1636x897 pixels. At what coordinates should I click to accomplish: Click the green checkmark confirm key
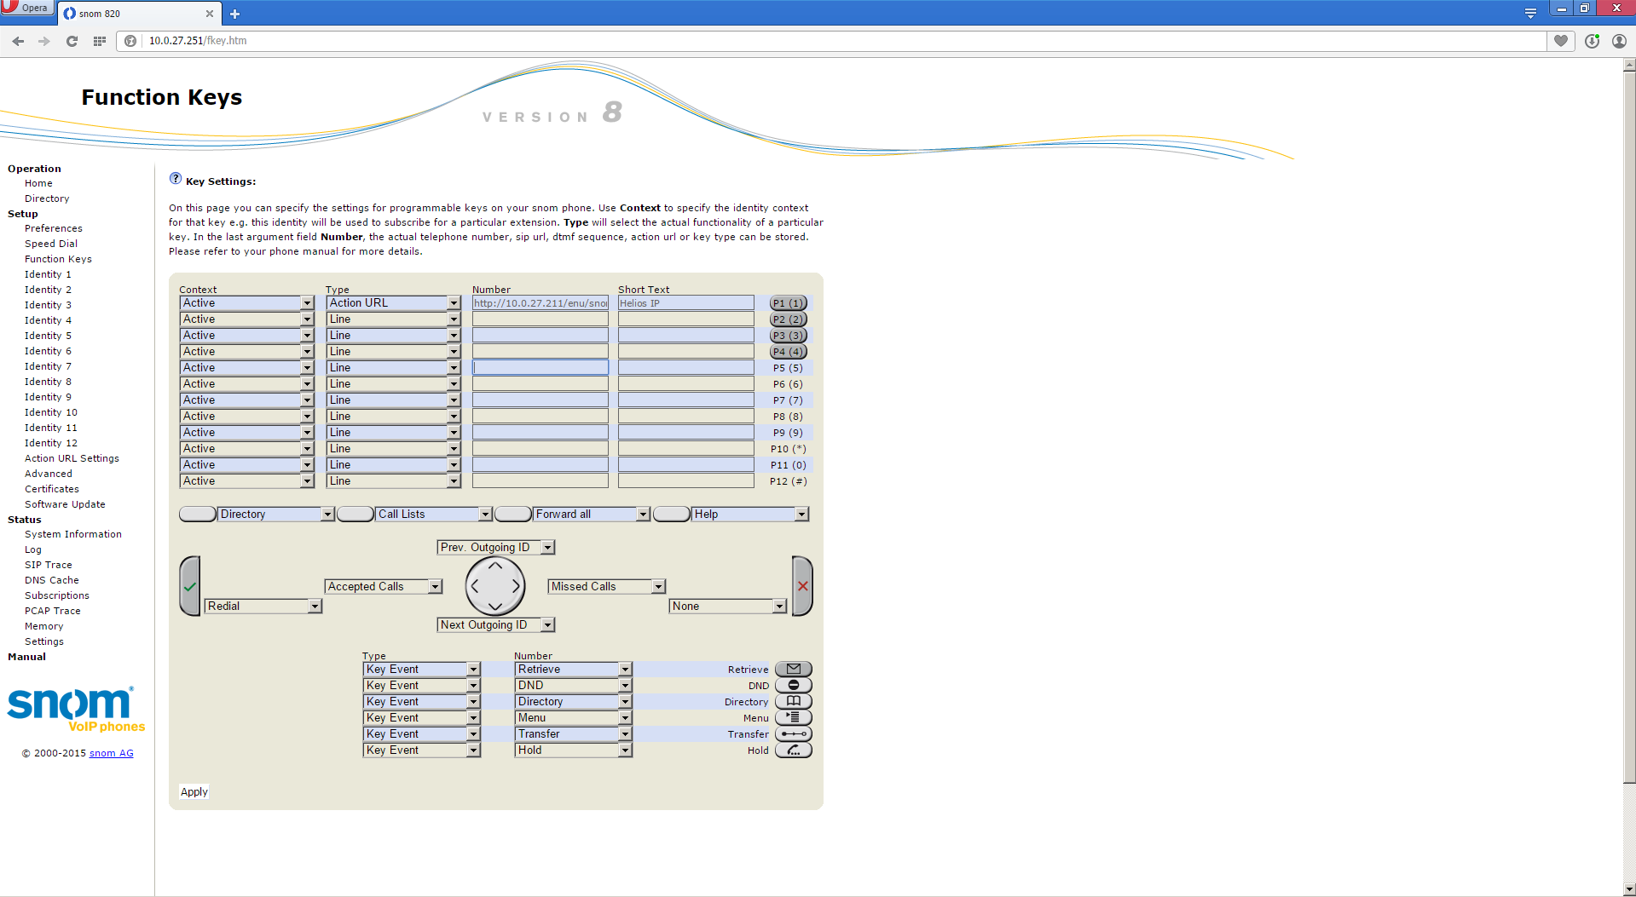(x=190, y=586)
